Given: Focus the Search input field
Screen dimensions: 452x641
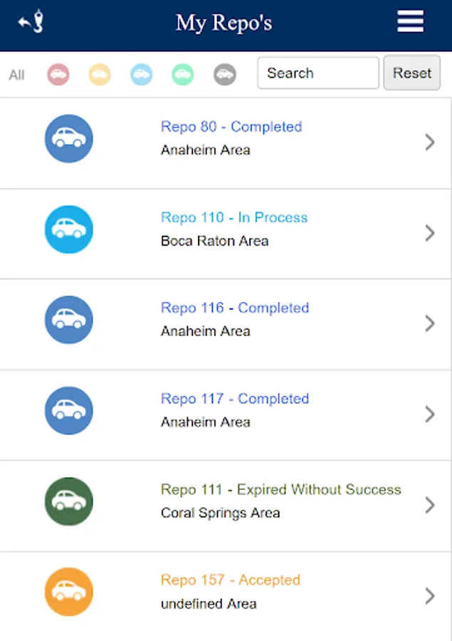Looking at the screenshot, I should pyautogui.click(x=317, y=73).
